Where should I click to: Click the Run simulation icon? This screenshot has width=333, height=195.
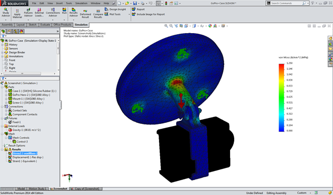click(65, 11)
